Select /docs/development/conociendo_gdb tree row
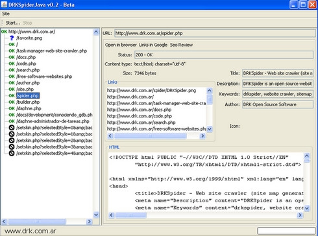This screenshot has height=236, width=318. pyautogui.click(x=55, y=115)
